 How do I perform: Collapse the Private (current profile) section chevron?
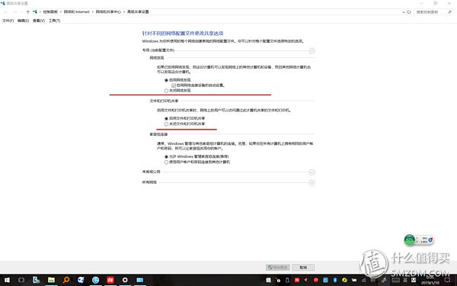[x=312, y=50]
